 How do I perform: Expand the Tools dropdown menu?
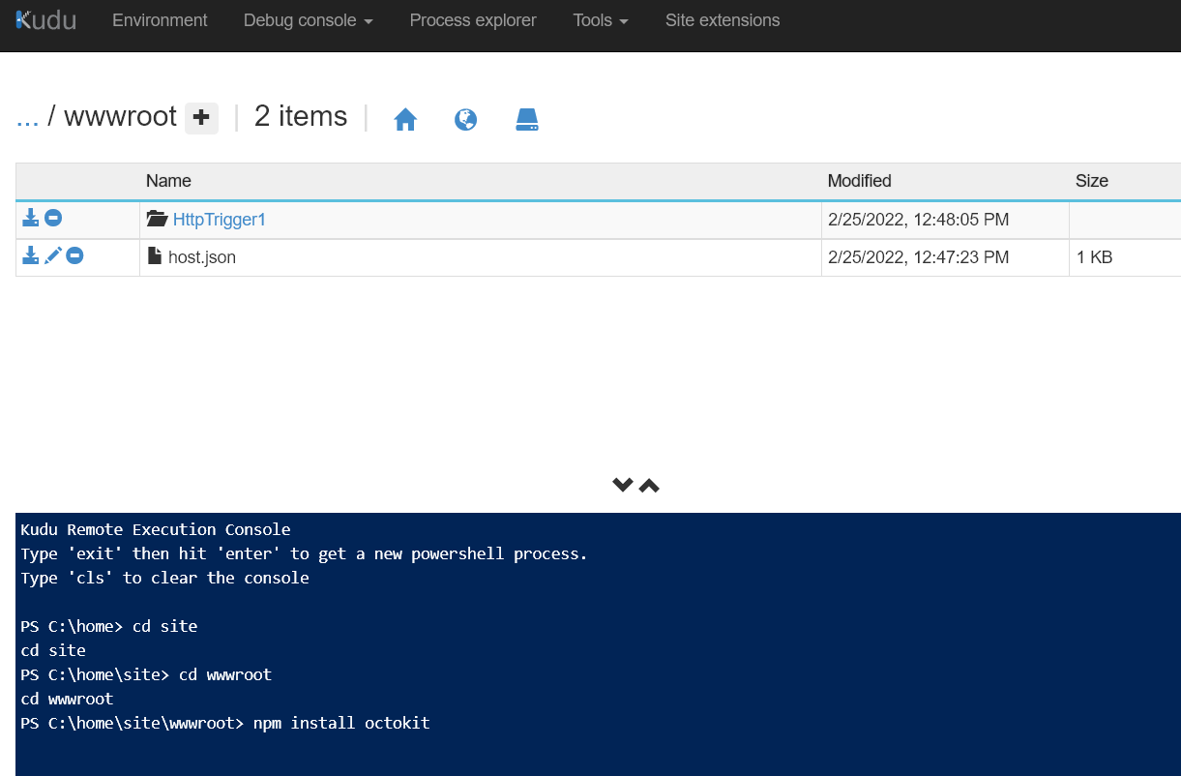[601, 20]
